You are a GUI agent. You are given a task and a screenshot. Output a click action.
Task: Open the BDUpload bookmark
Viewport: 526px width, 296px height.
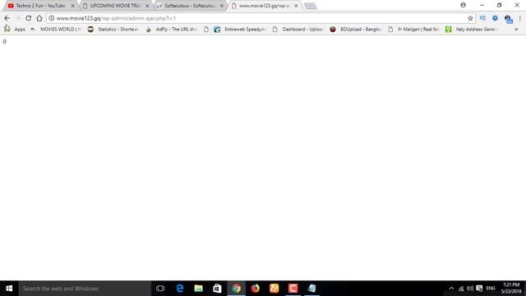click(356, 30)
